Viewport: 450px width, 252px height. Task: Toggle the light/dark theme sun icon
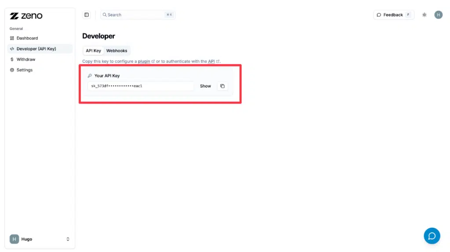click(x=424, y=15)
